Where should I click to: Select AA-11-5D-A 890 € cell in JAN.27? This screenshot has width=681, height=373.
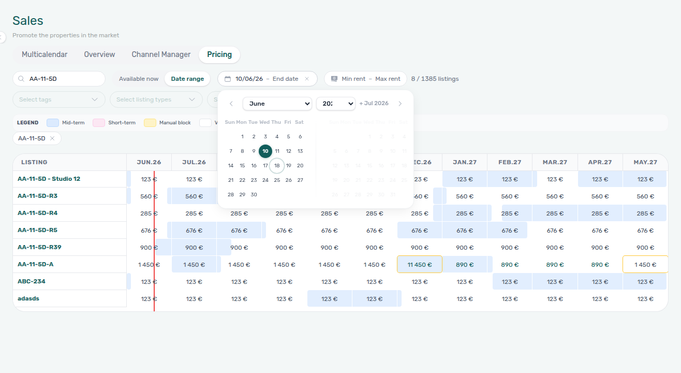point(465,264)
